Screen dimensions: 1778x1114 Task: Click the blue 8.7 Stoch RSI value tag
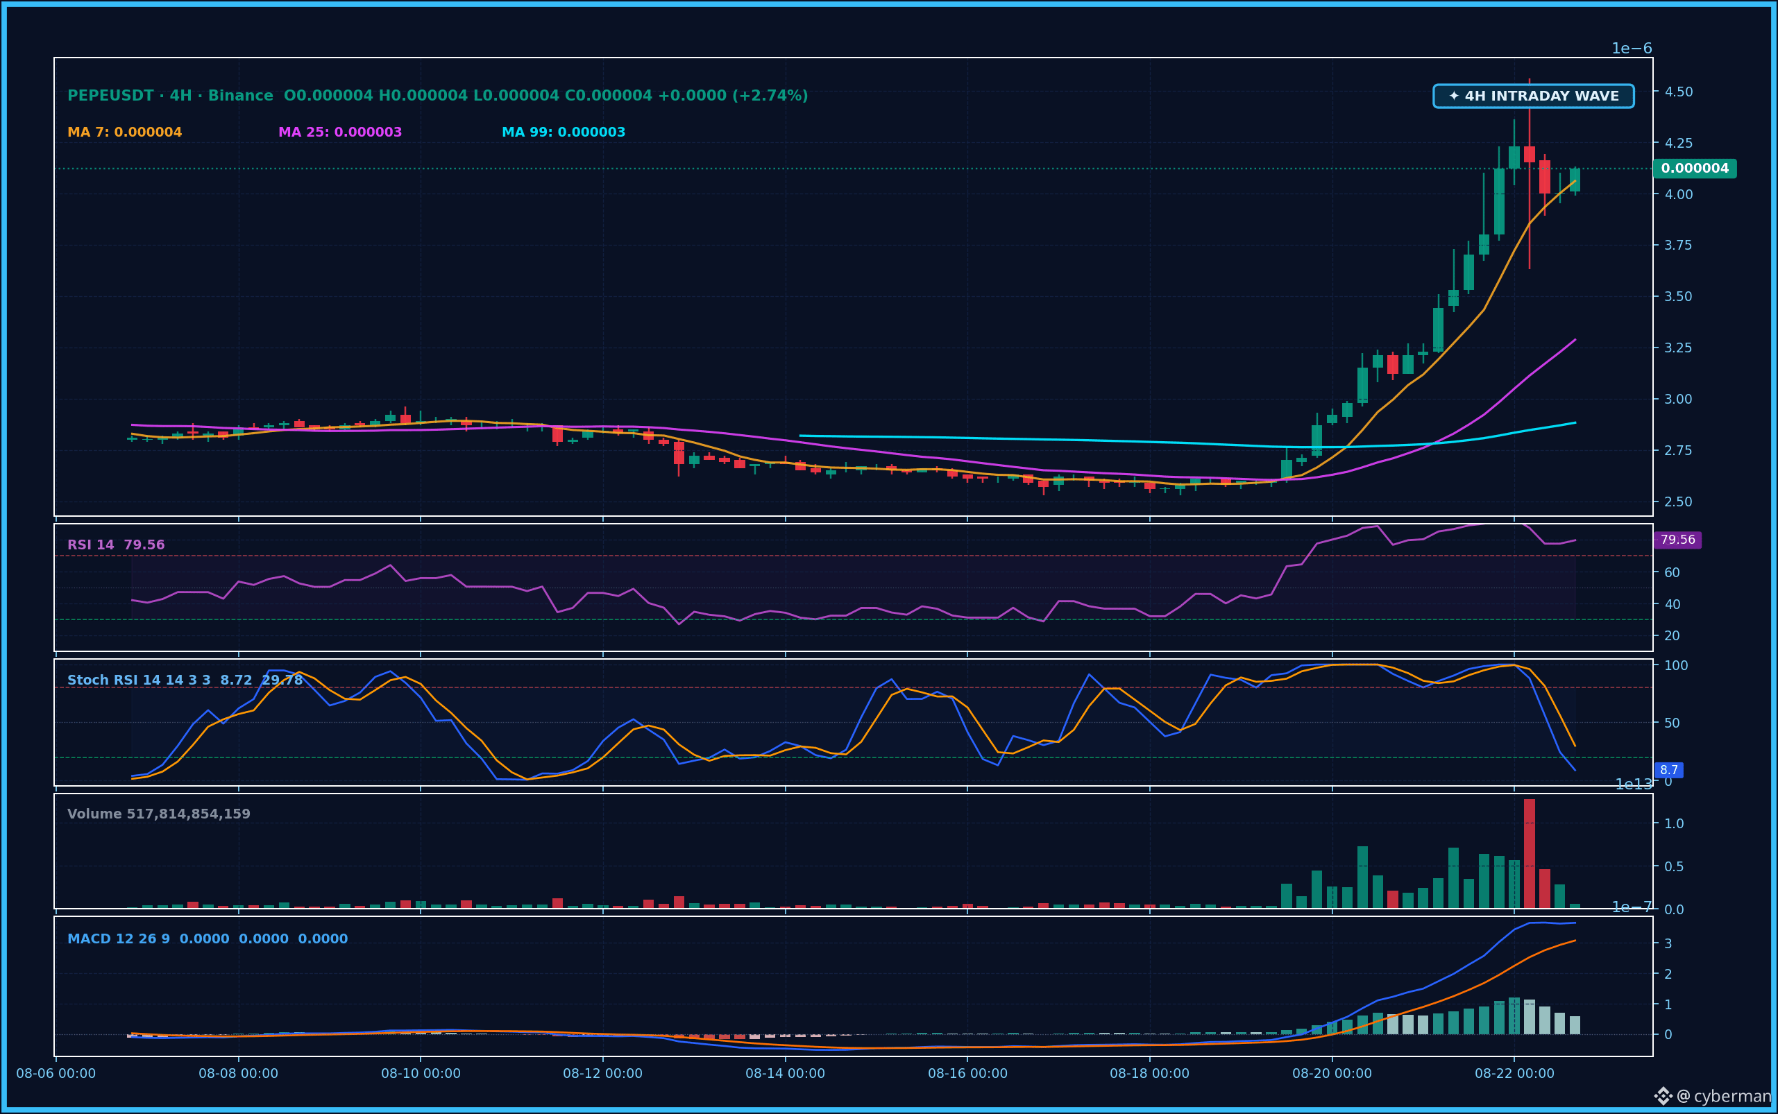pos(1669,771)
